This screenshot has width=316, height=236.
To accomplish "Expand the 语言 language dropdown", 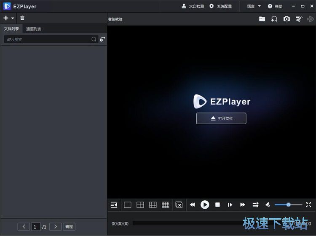I will click(254, 6).
